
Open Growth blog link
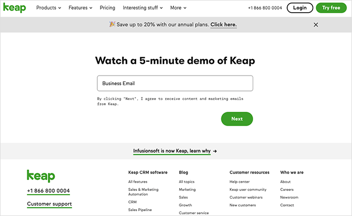pyautogui.click(x=185, y=205)
